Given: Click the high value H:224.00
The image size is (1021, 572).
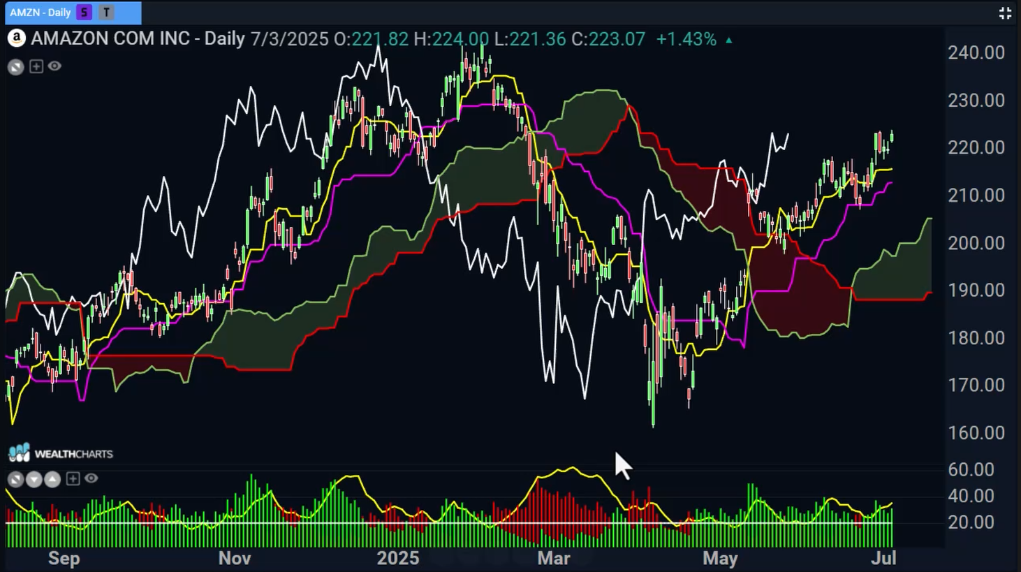Looking at the screenshot, I should click(x=451, y=39).
